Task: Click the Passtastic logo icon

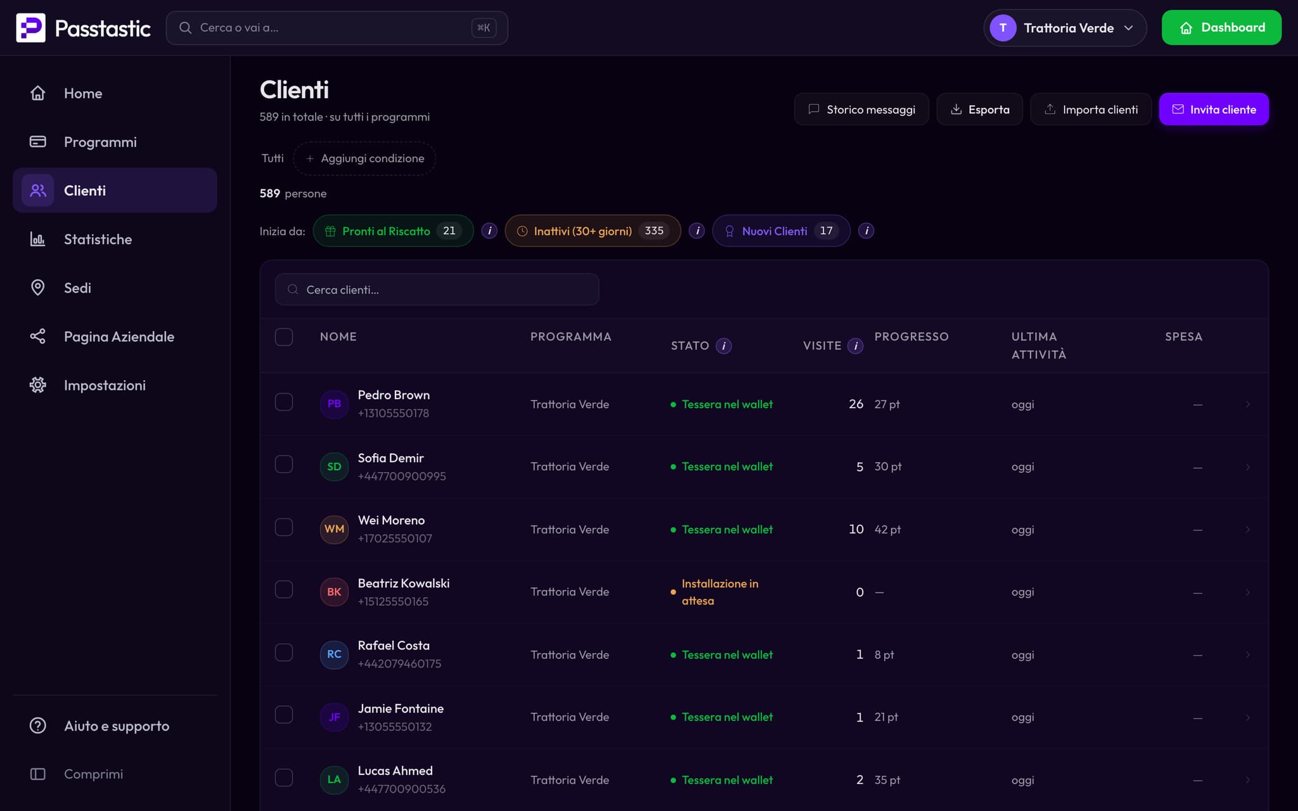Action: (x=30, y=28)
